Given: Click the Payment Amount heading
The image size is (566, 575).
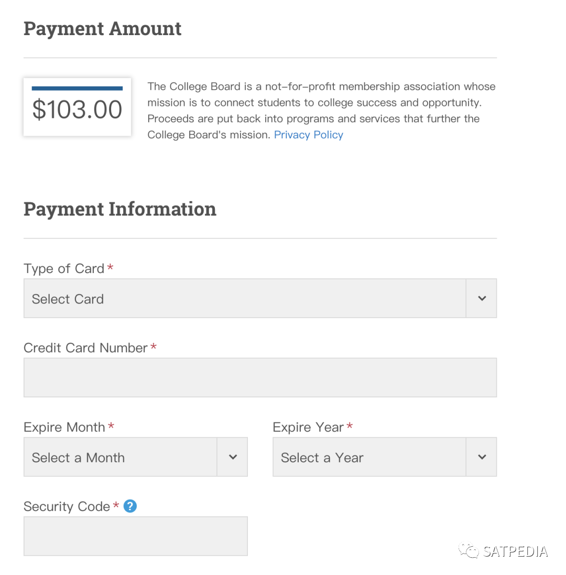Looking at the screenshot, I should tap(103, 28).
